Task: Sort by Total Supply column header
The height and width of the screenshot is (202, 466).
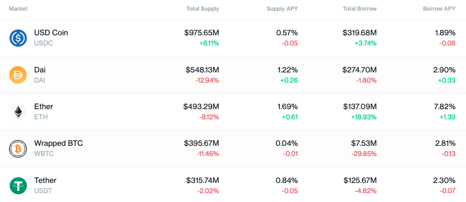Action: tap(203, 8)
